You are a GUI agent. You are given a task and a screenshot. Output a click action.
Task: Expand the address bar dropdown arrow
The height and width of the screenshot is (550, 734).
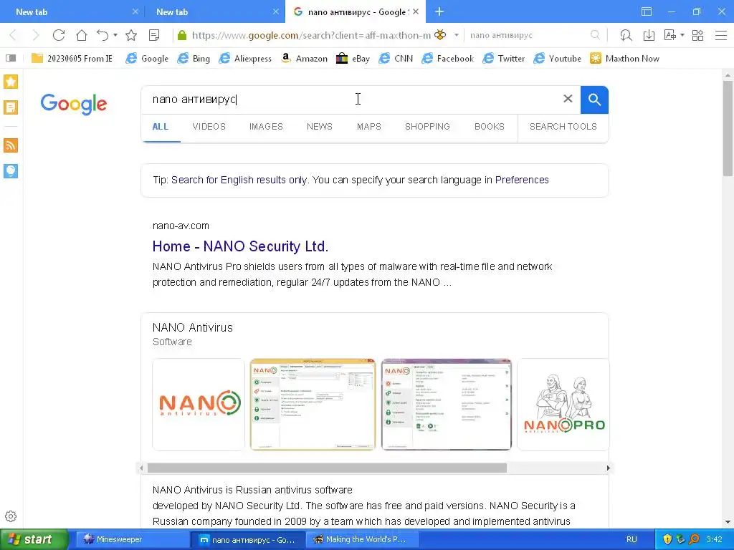pos(457,35)
